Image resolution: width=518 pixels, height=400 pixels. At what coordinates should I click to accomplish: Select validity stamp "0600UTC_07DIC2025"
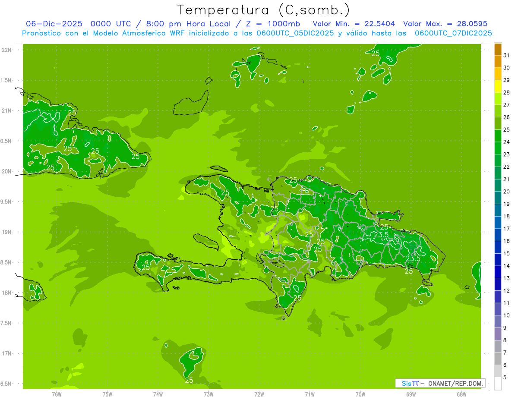453,33
